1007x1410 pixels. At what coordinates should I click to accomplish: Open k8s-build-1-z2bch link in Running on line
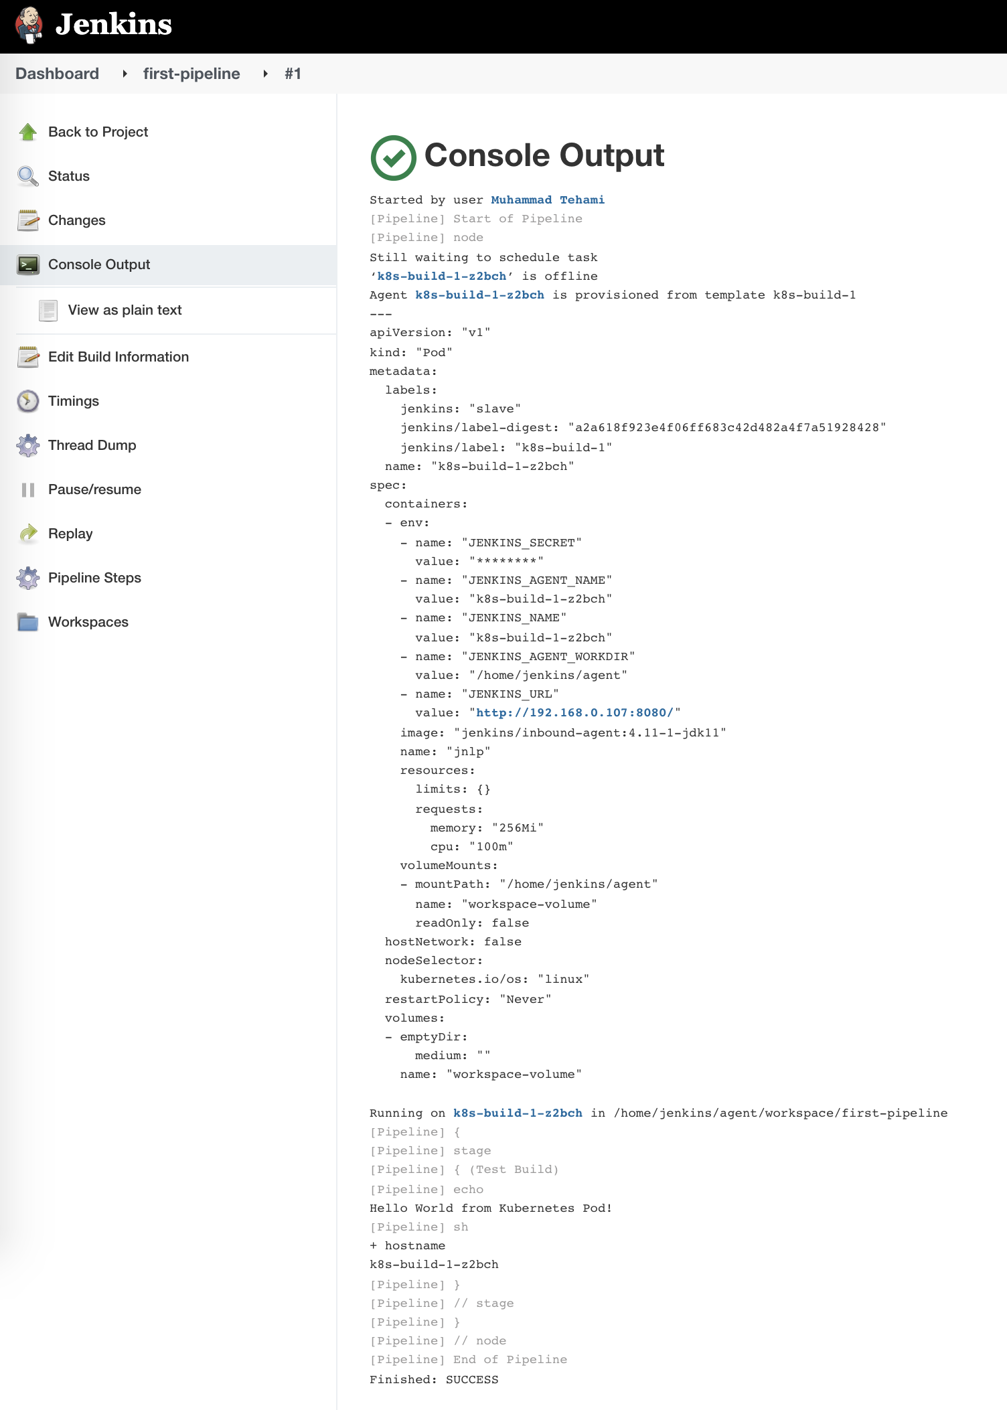tap(518, 1113)
